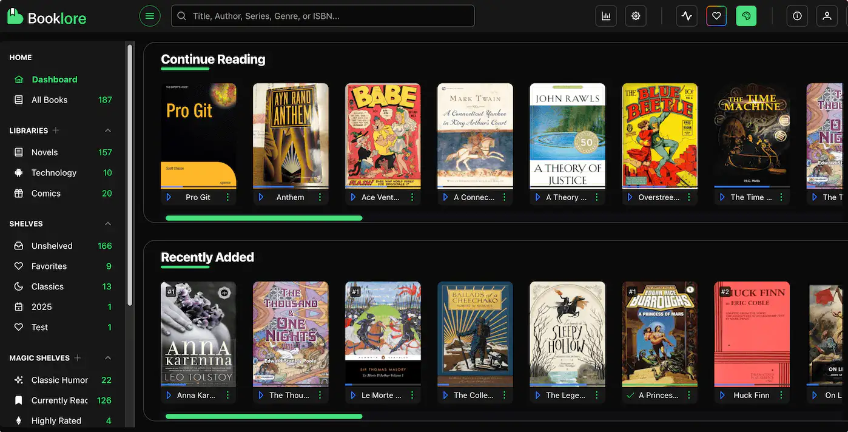848x432 pixels.
Task: Open the library statistics chart icon
Action: pyautogui.click(x=606, y=16)
